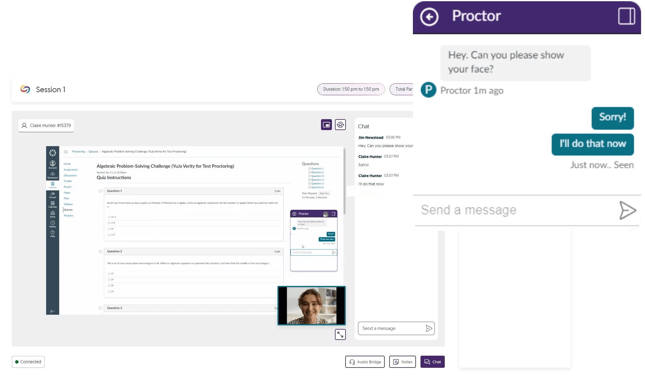
Task: Flag Question 1 checkbox
Action: pos(101,191)
